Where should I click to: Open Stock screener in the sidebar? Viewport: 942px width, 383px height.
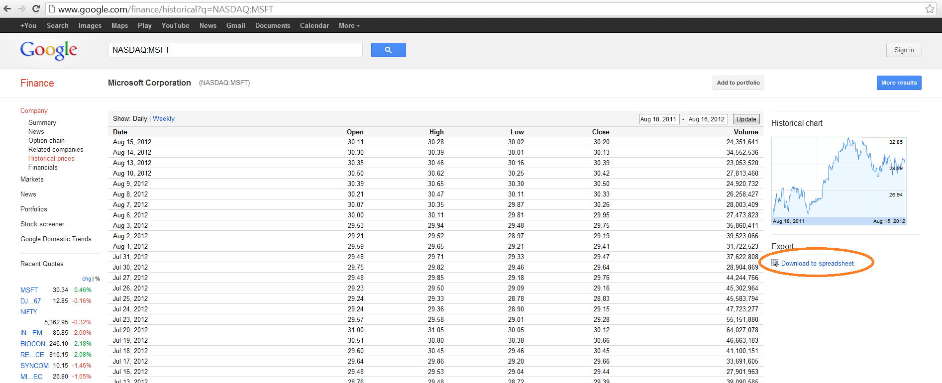click(x=42, y=224)
